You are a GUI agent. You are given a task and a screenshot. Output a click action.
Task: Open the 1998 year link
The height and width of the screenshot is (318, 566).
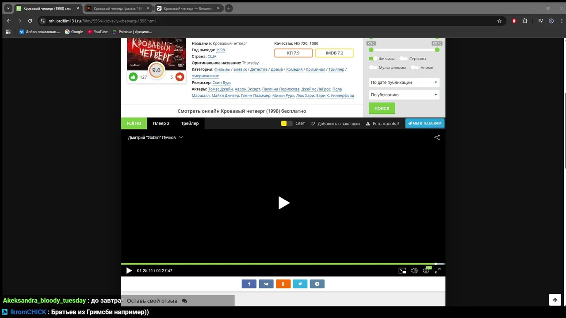click(x=220, y=50)
